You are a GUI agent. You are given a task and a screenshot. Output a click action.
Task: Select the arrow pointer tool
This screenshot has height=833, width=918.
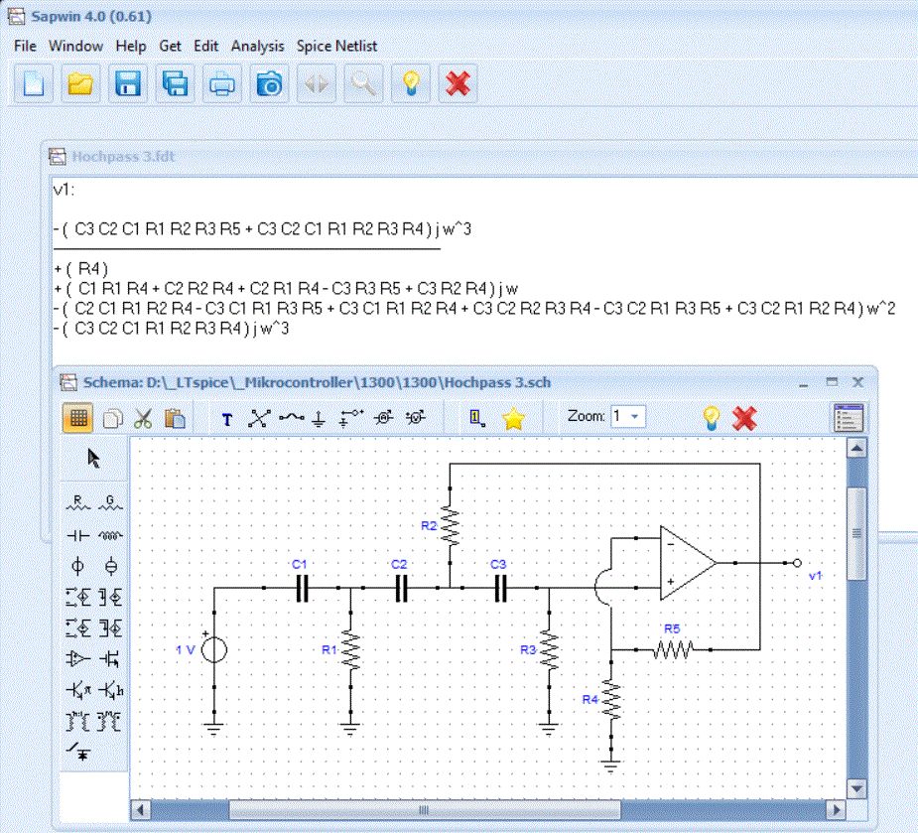pyautogui.click(x=94, y=459)
